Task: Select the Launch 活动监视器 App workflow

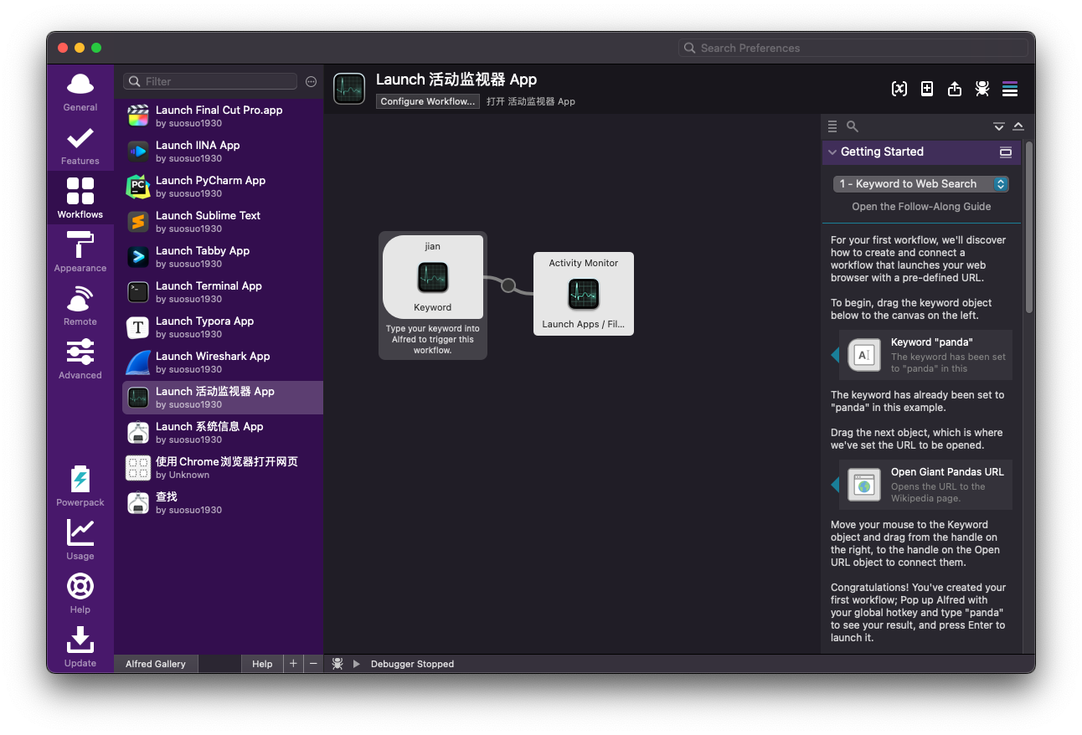Action: pos(223,398)
